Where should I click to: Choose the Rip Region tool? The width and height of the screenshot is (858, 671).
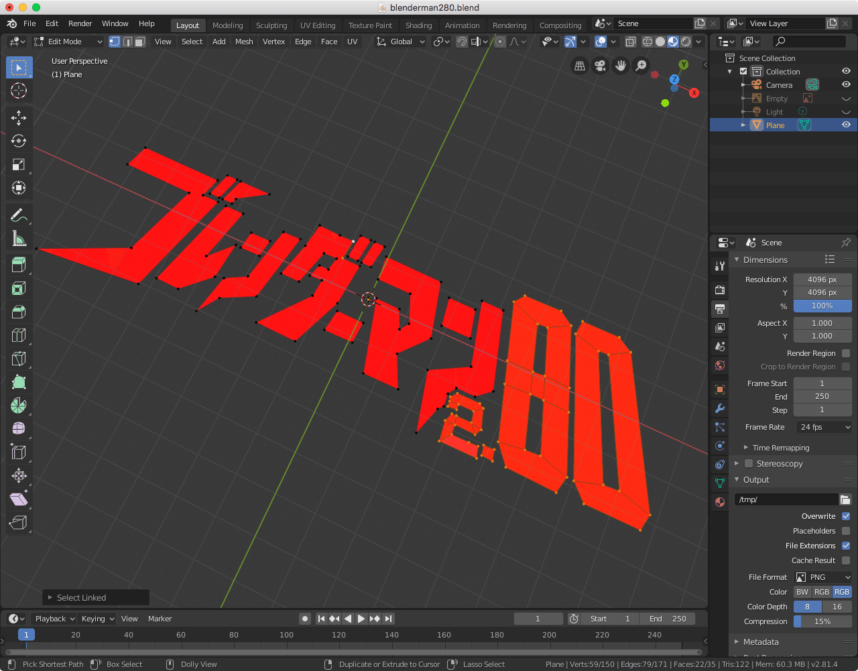19,523
